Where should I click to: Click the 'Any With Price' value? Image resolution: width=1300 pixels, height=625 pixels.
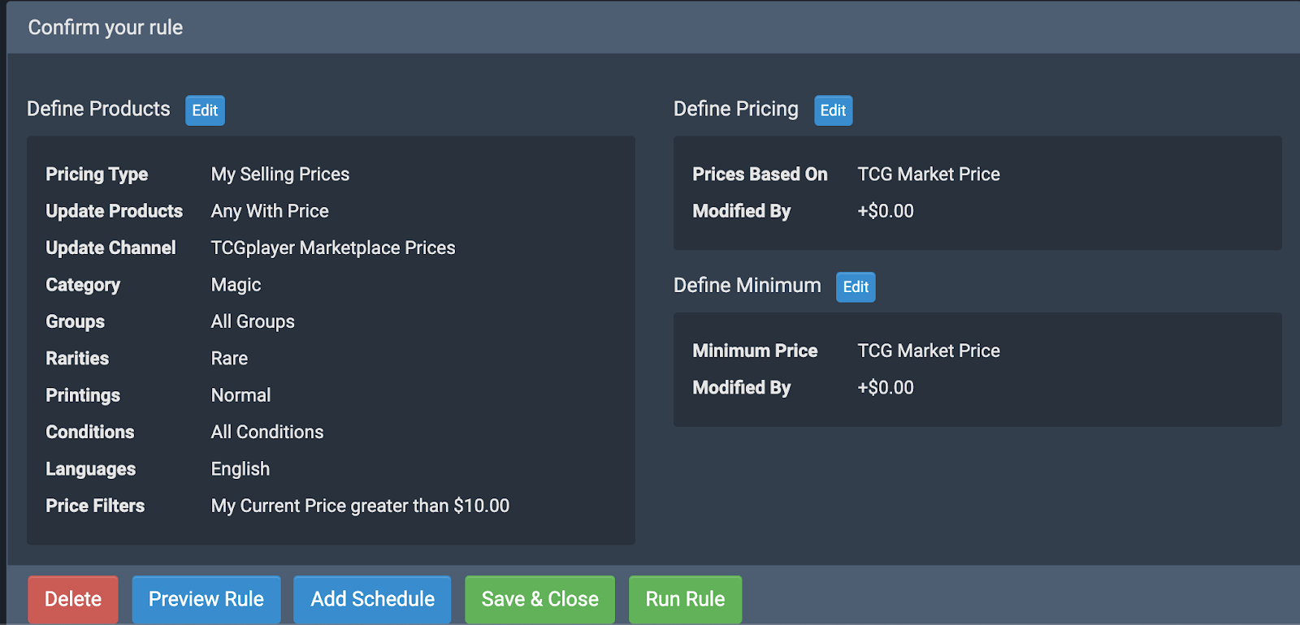click(x=270, y=211)
